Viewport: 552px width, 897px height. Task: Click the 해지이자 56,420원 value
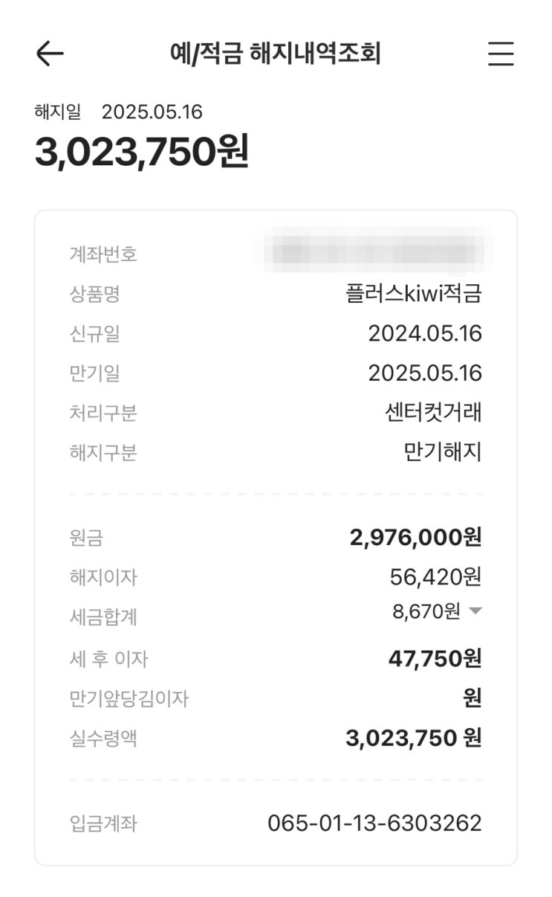[435, 576]
